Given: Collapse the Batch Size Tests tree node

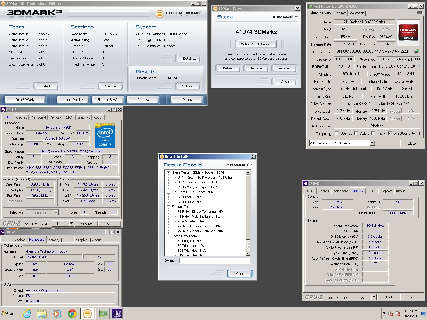Looking at the screenshot, I should tap(168, 236).
